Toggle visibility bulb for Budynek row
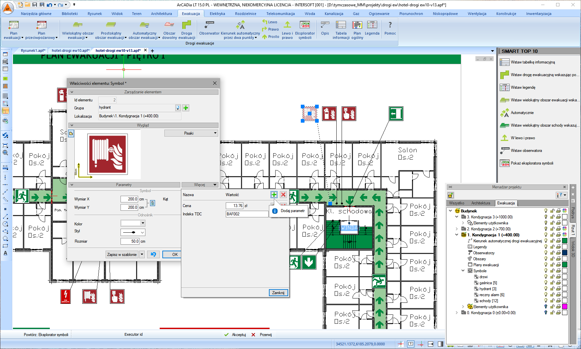Viewport: 581px width, 349px height. pyautogui.click(x=545, y=211)
